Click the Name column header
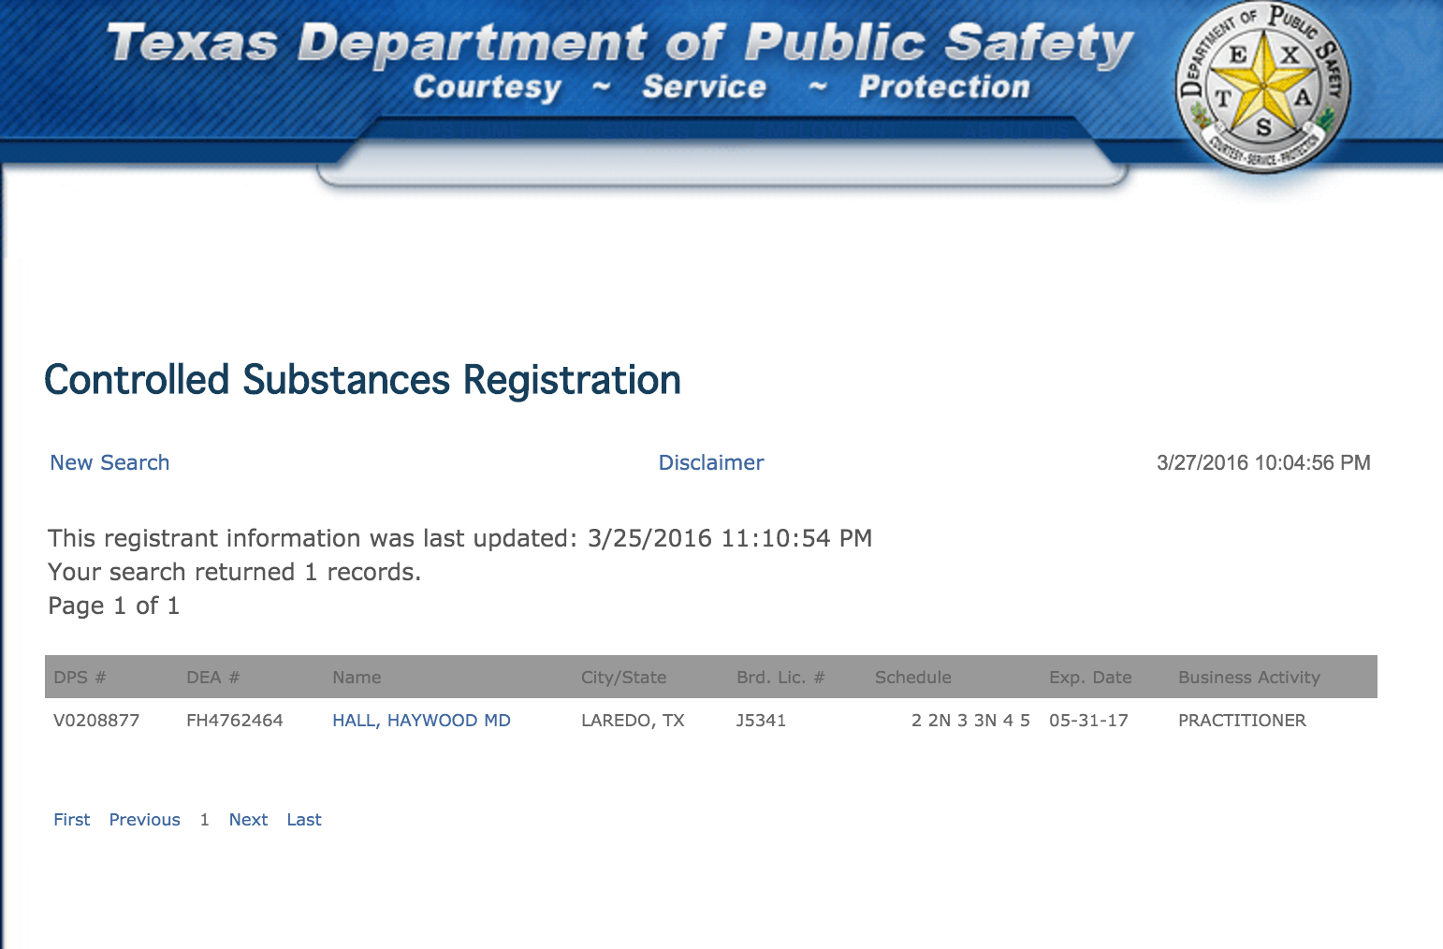This screenshot has height=949, width=1443. pos(357,678)
